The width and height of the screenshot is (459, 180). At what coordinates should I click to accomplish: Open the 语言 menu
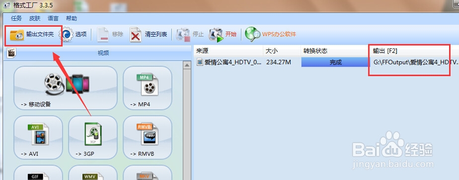[53, 18]
